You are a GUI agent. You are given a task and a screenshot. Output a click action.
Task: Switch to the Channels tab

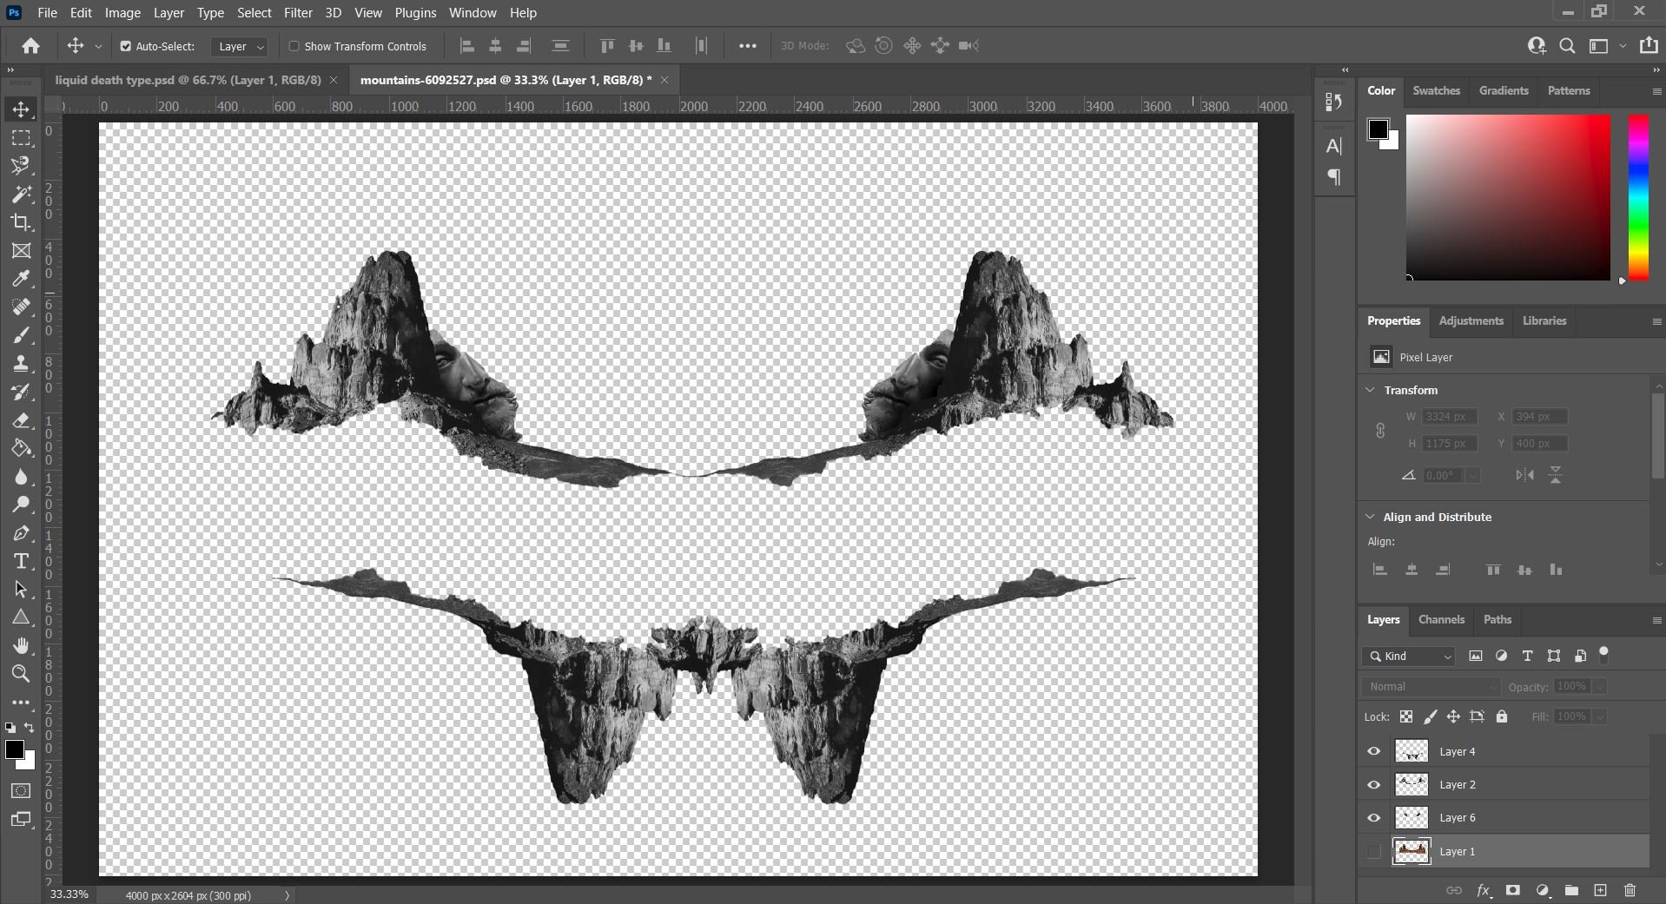[x=1441, y=619]
